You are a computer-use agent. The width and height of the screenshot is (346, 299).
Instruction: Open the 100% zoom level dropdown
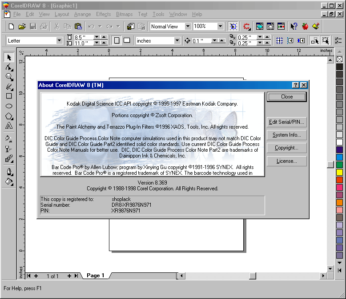click(x=220, y=27)
